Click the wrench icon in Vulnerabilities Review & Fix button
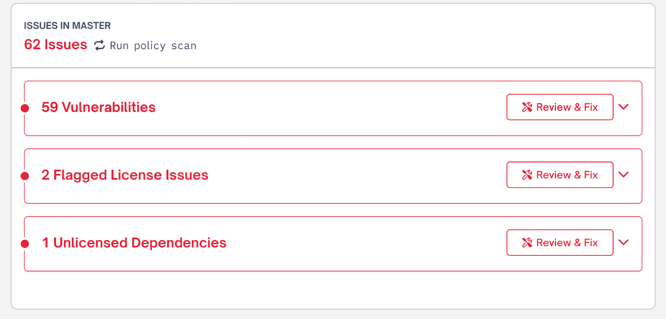 click(527, 107)
